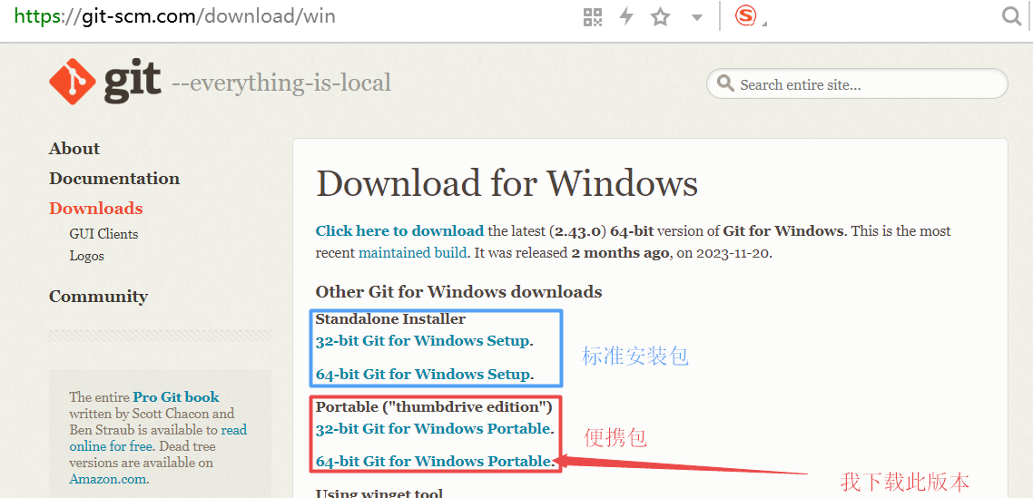Screen dimensions: 1033x498
Task: Go to Logos page
Action: point(87,256)
